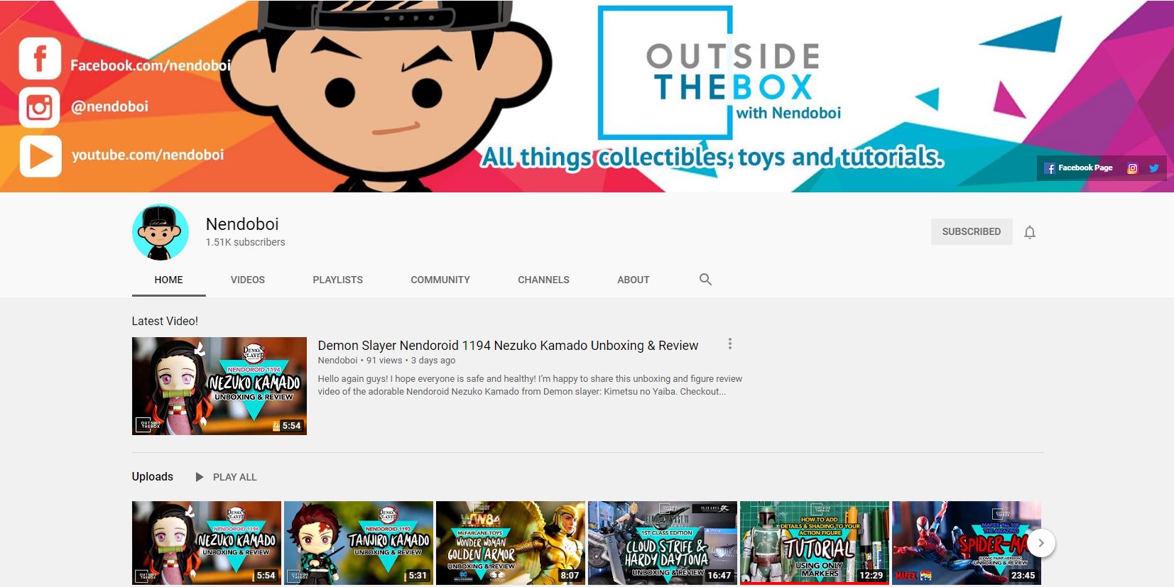1174x587 pixels.
Task: Click the Nendoboi channel avatar
Action: coord(161,232)
